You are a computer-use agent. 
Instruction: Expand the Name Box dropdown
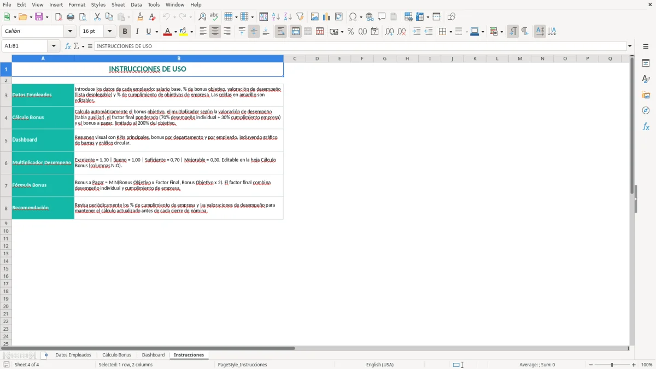point(54,46)
